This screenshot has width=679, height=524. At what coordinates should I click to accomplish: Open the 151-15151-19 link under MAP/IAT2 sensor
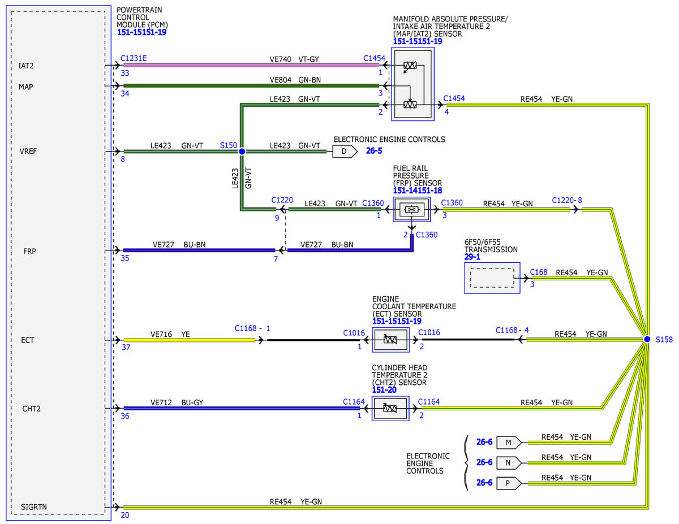418,41
